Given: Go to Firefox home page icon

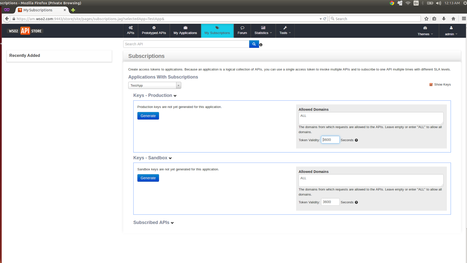Looking at the screenshot, I should click(x=453, y=19).
